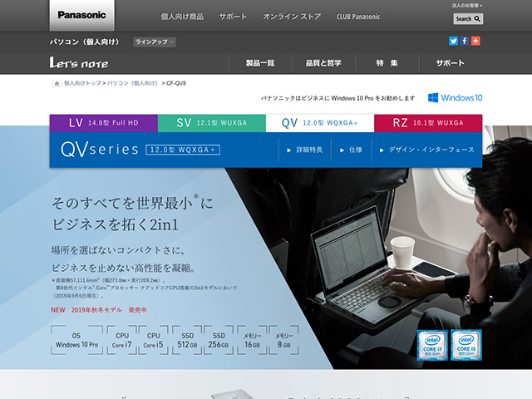The width and height of the screenshot is (532, 399).
Task: Open 製品一覧 in Let's note navigation
Action: [x=260, y=63]
